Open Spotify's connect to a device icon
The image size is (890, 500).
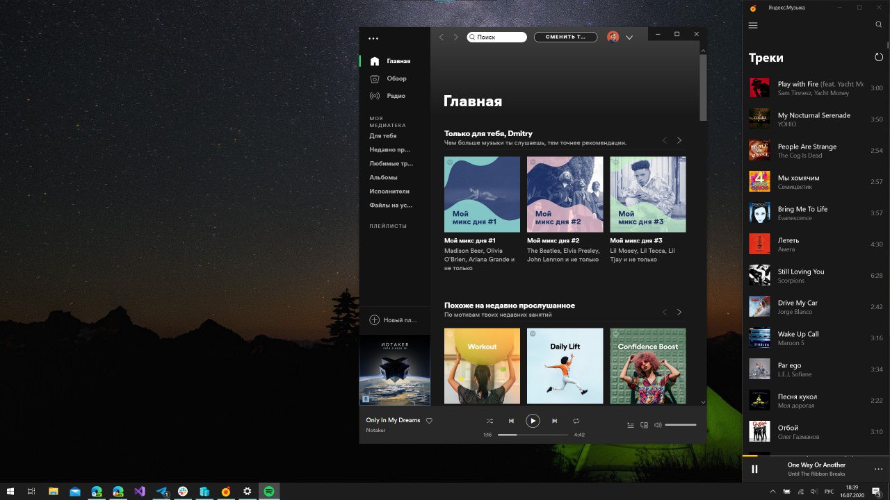[645, 425]
